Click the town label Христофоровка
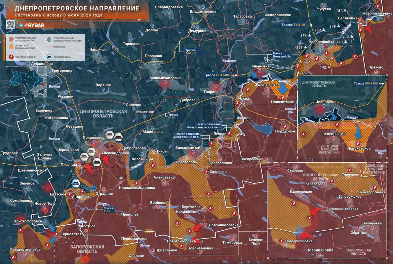 [x=28, y=221]
